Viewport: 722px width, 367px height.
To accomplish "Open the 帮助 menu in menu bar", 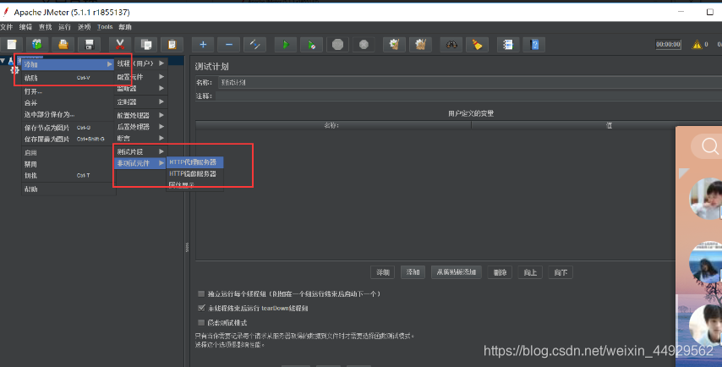I will [x=125, y=27].
